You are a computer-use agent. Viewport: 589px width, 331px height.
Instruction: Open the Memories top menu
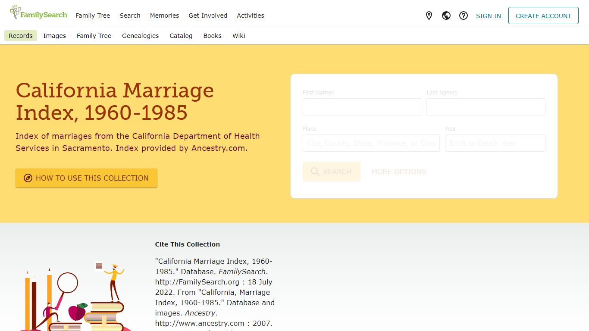coord(164,16)
